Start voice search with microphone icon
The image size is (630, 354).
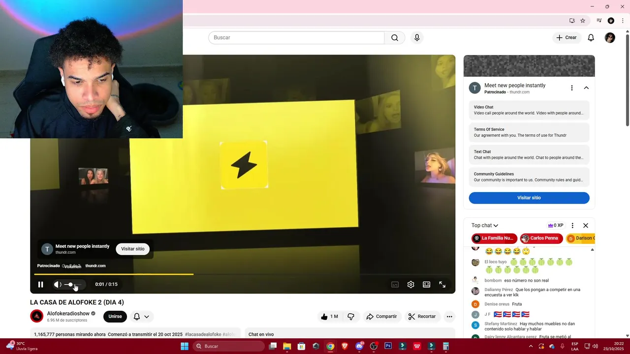(x=417, y=38)
